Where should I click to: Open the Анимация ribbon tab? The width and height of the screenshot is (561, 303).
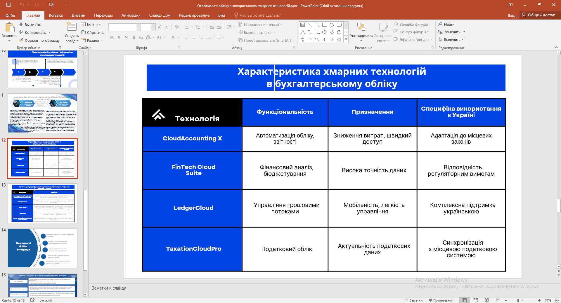point(131,15)
